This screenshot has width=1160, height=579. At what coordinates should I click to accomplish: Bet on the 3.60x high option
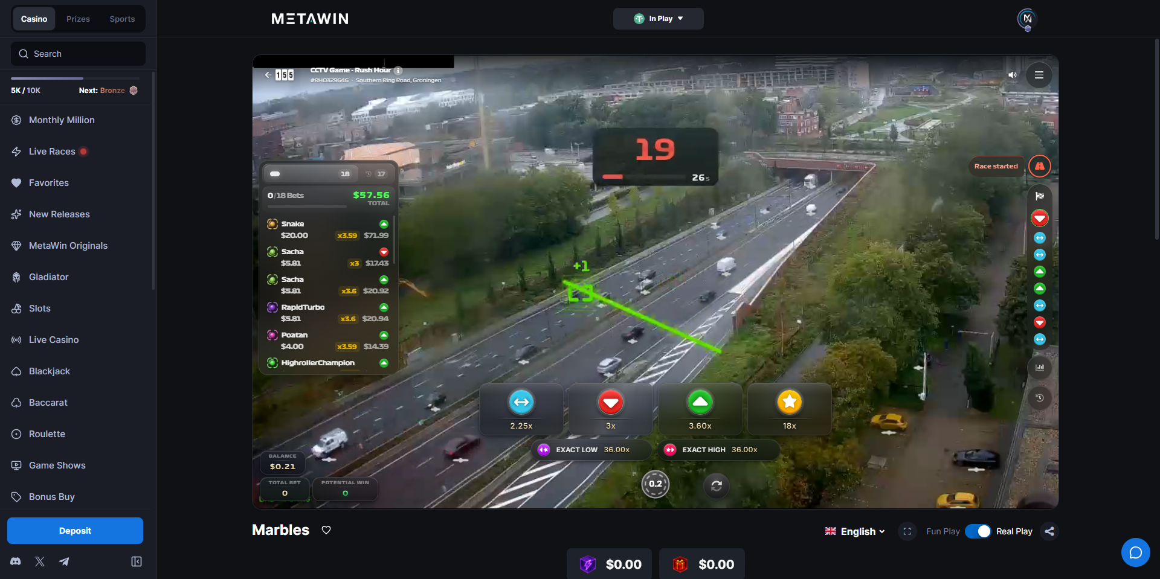700,410
